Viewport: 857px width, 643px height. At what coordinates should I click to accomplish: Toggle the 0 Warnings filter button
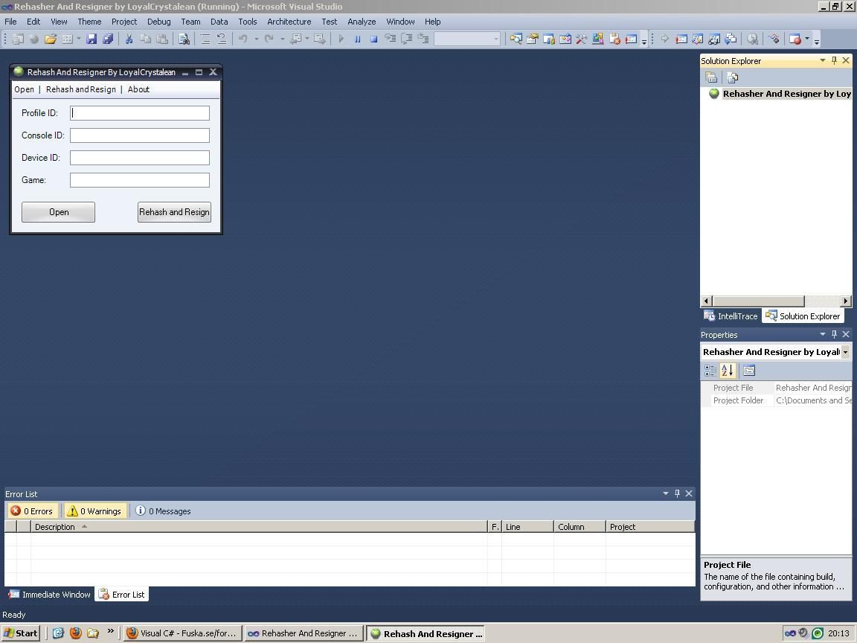point(94,511)
